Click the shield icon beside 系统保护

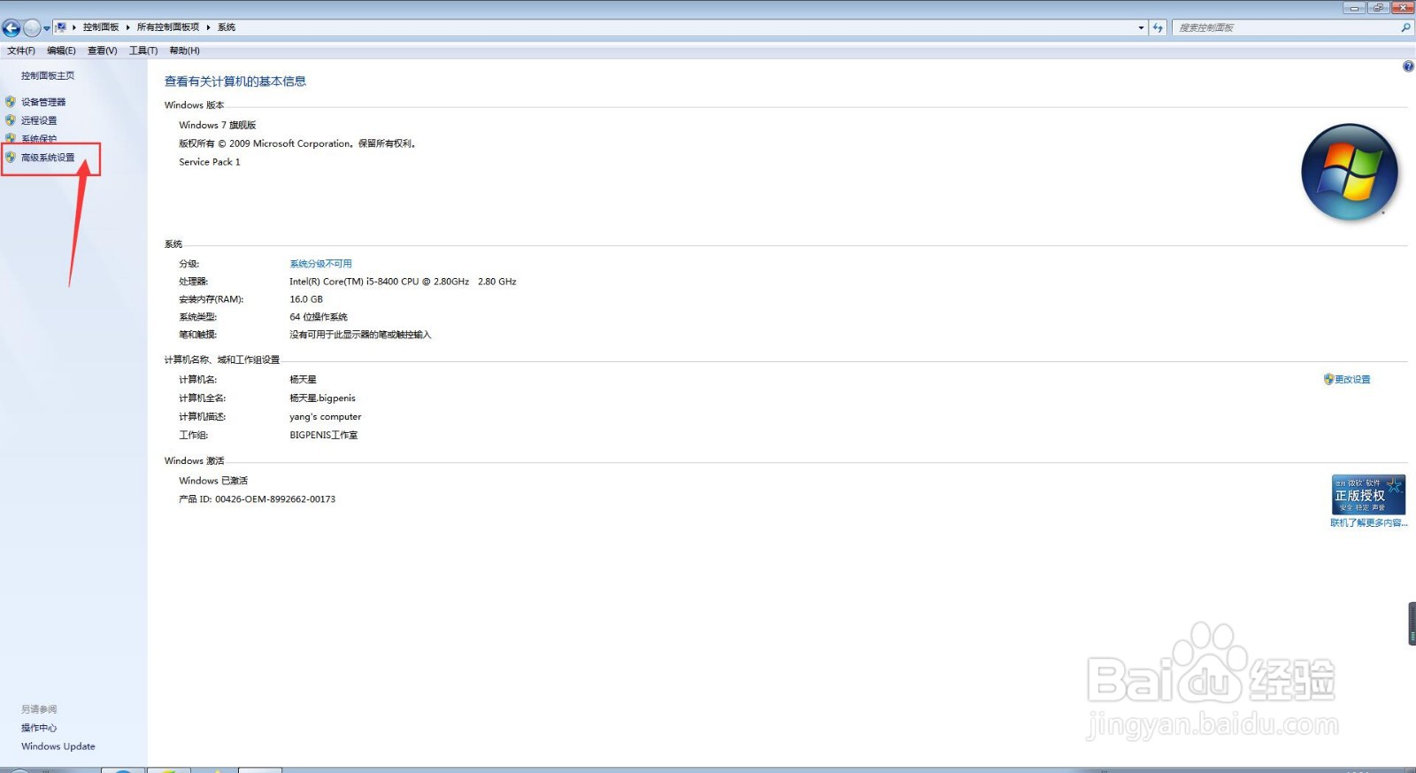tap(11, 139)
